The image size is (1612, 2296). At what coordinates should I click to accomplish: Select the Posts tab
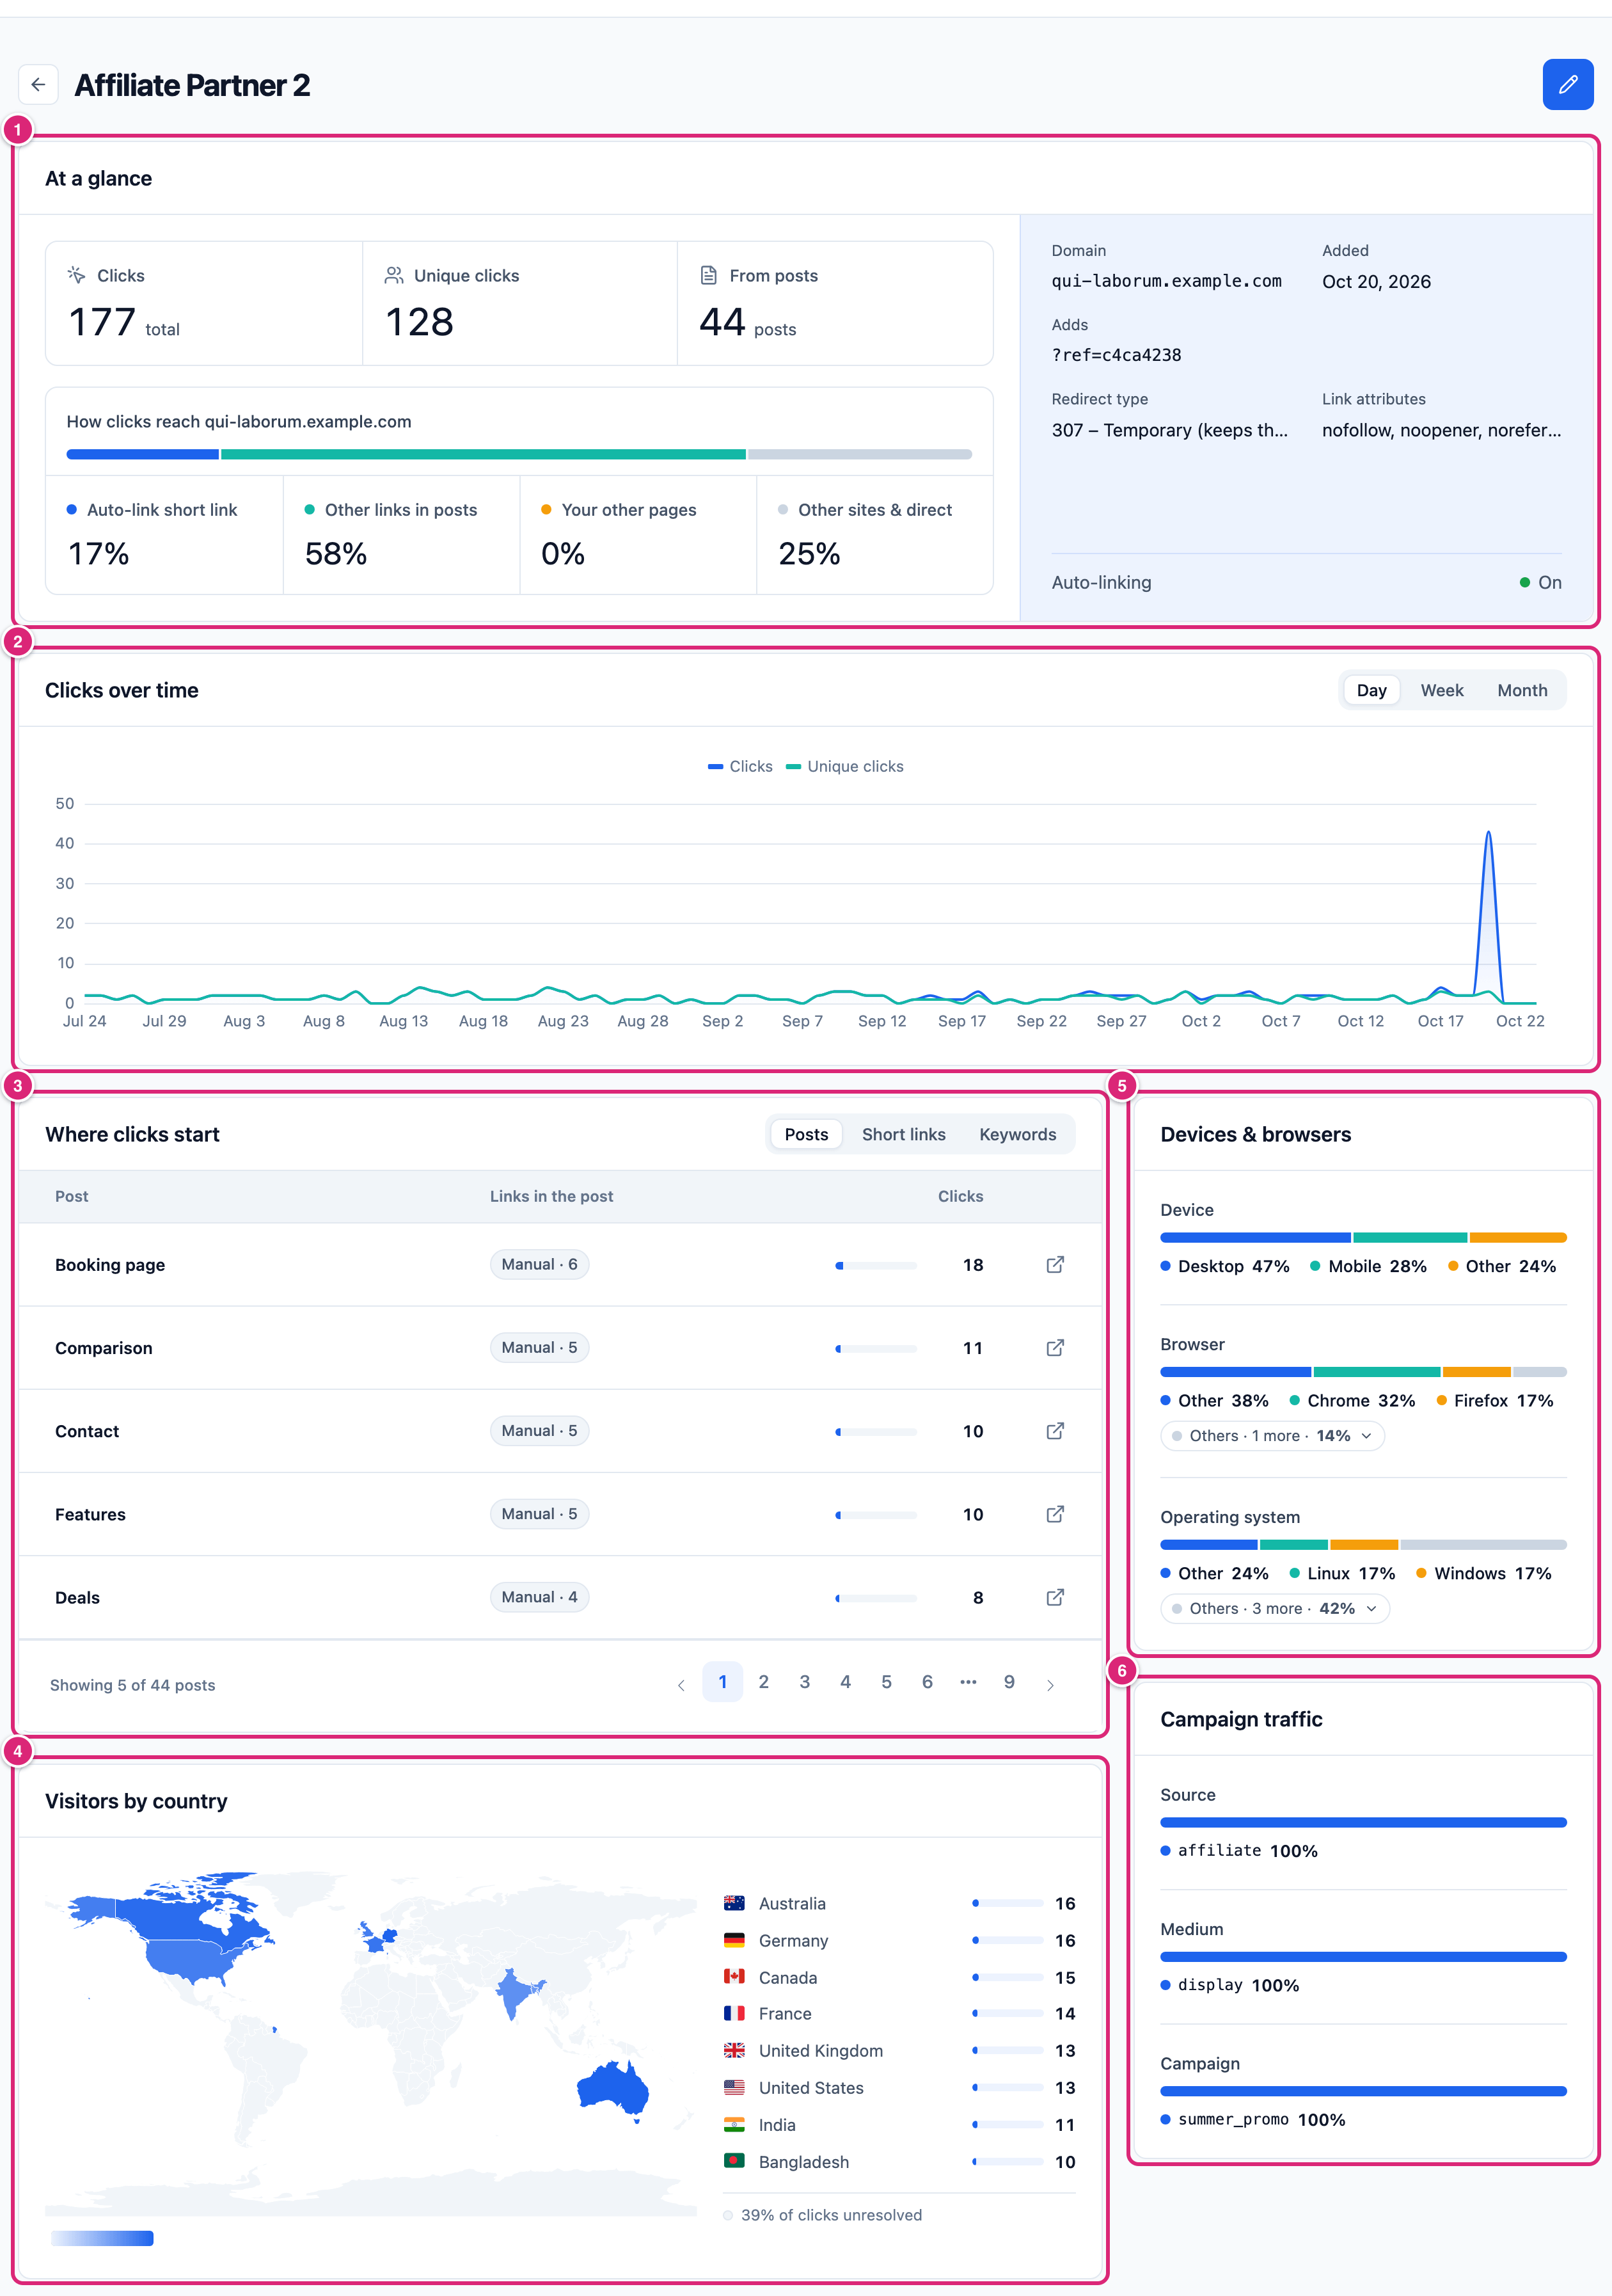805,1134
